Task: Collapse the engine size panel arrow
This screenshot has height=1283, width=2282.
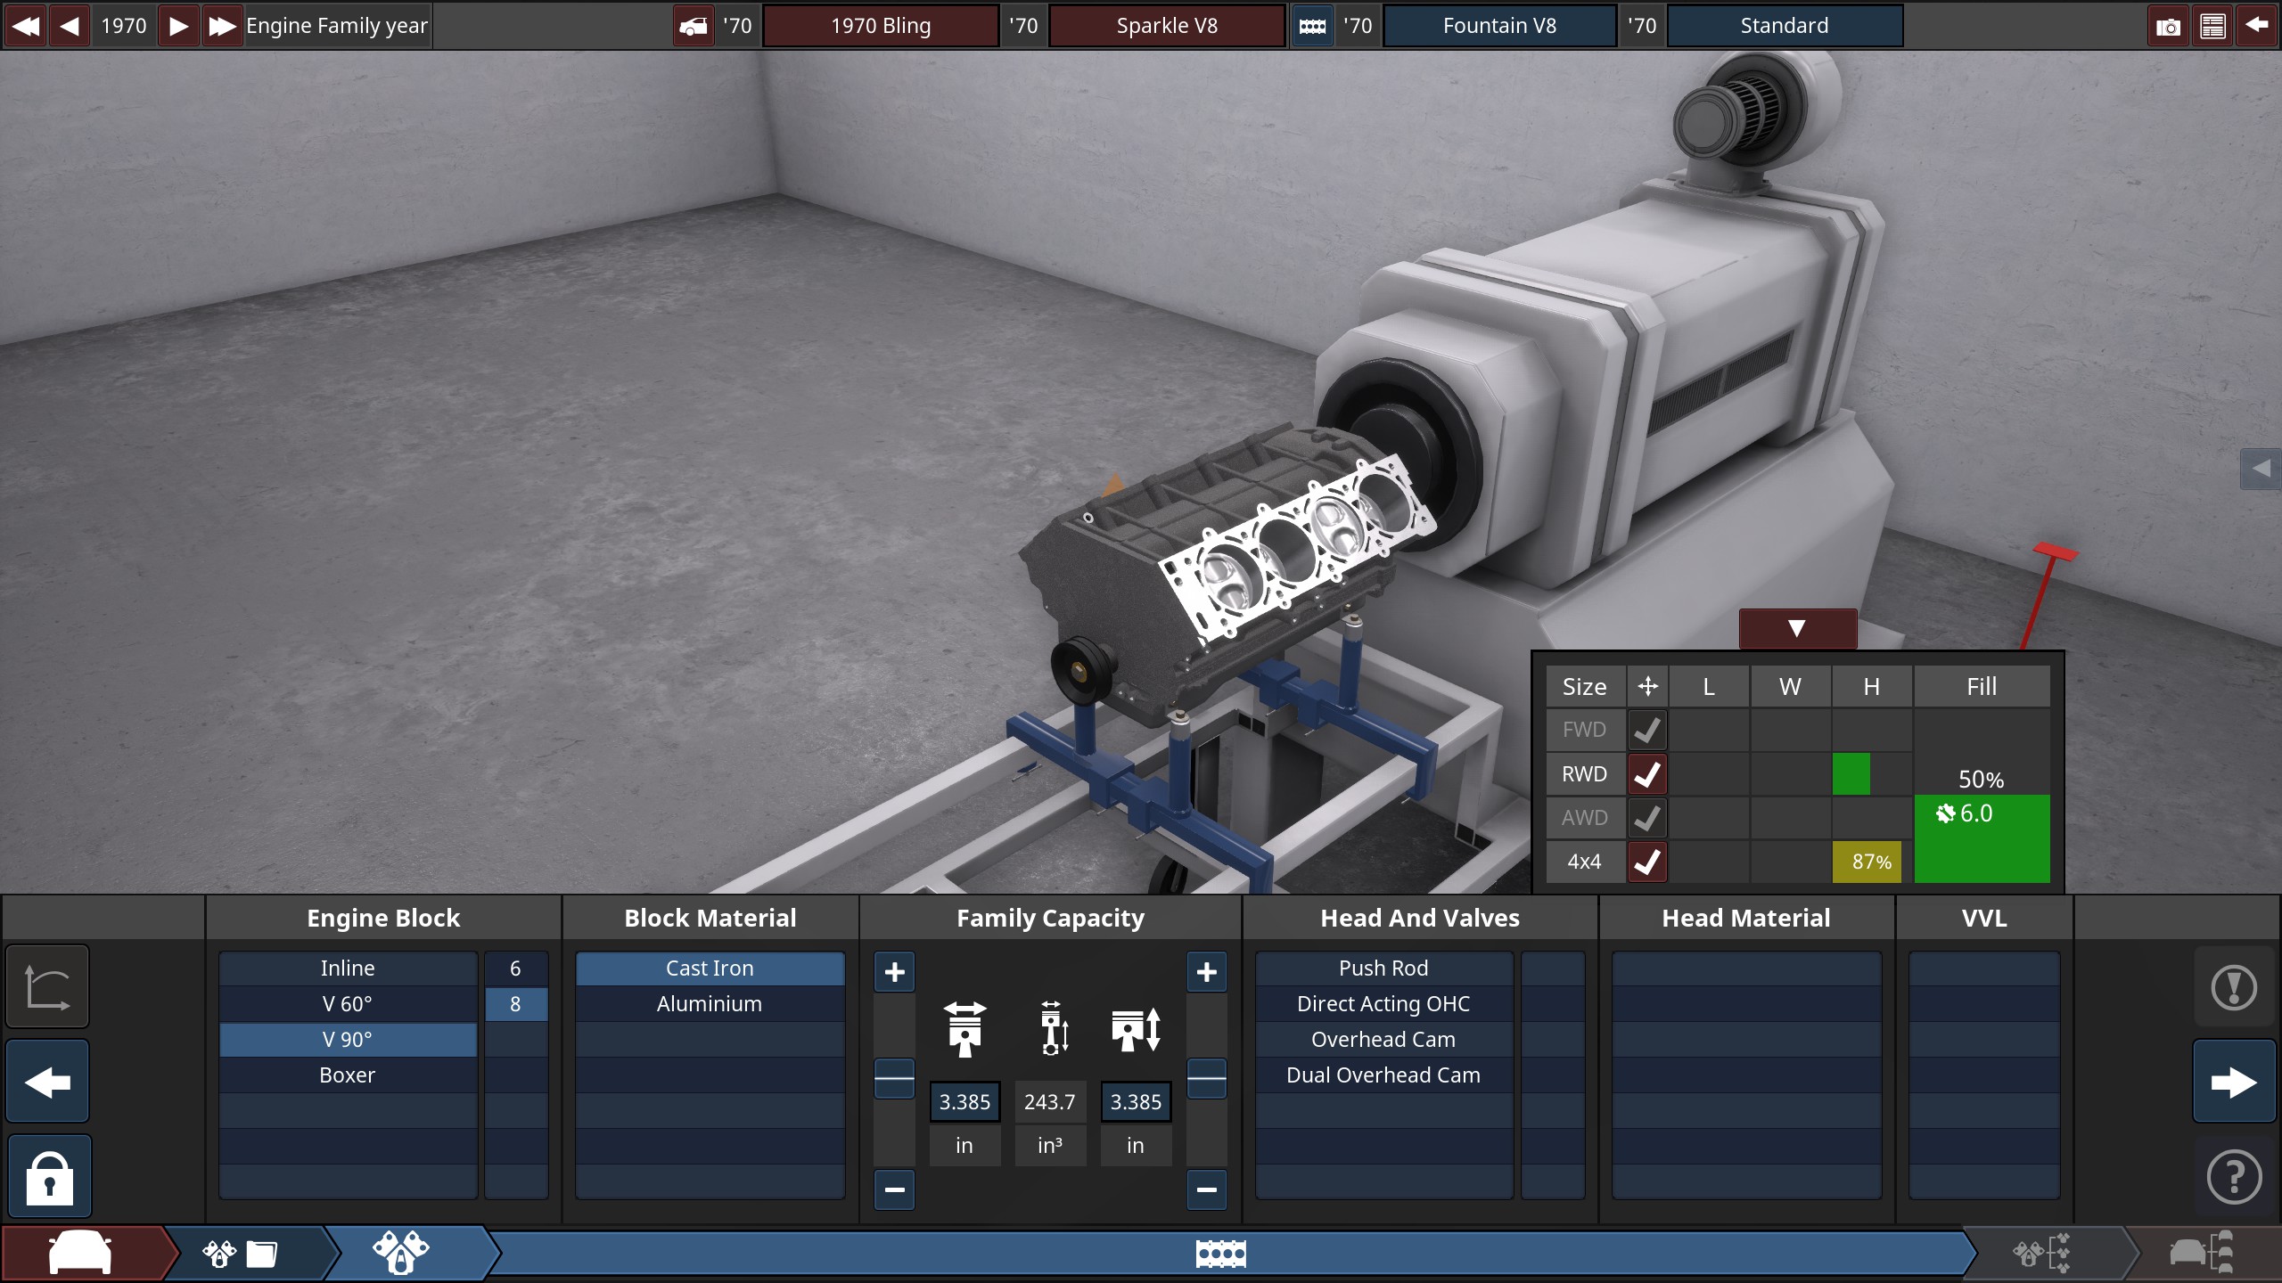Action: [x=1797, y=629]
